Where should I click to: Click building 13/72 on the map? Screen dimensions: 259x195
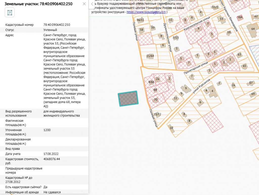[x=157, y=114]
